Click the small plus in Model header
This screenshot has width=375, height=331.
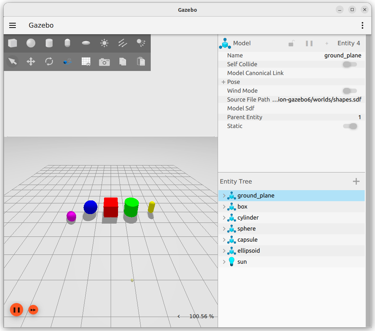(327, 43)
